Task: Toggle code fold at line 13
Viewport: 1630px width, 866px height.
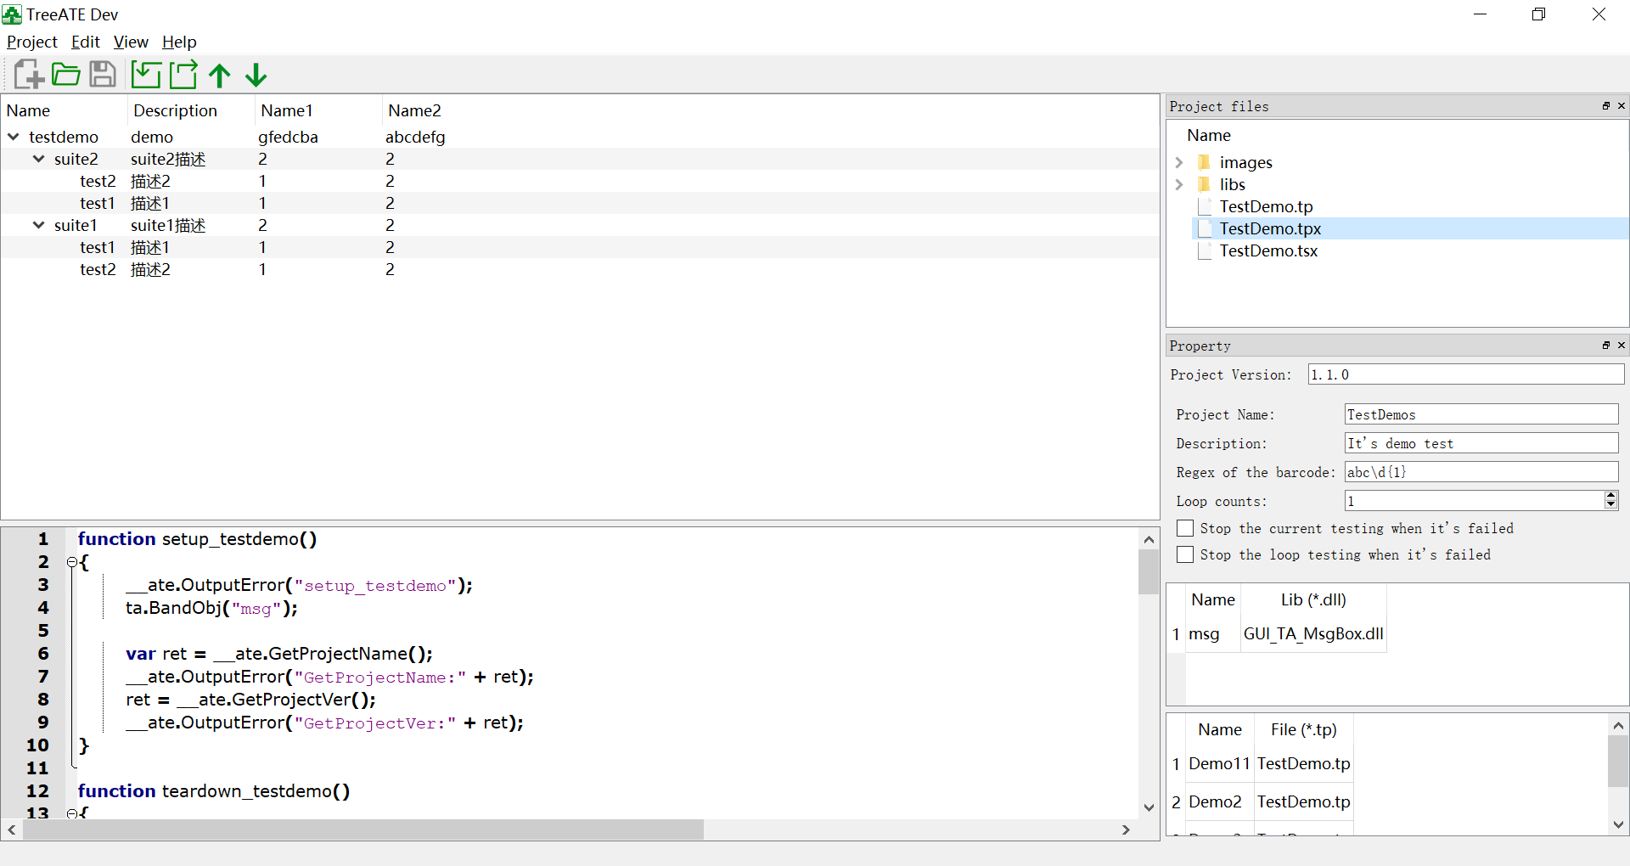Action: pyautogui.click(x=72, y=813)
